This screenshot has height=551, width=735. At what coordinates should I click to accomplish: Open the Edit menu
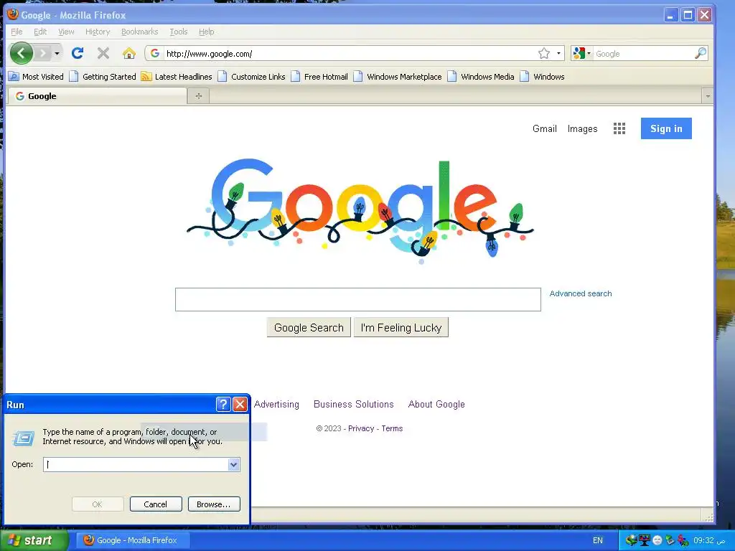pos(40,32)
